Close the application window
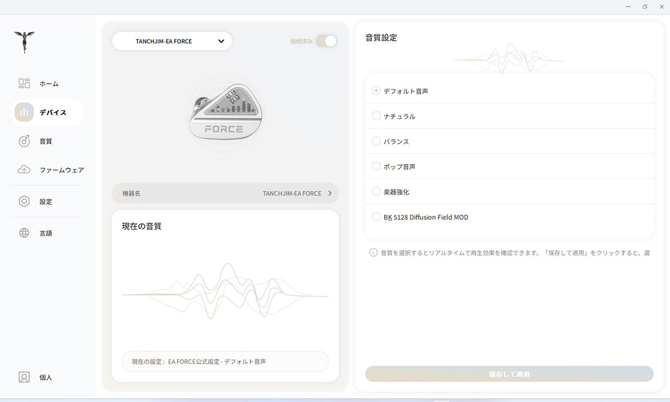Viewport: 670px width, 402px height. (661, 7)
